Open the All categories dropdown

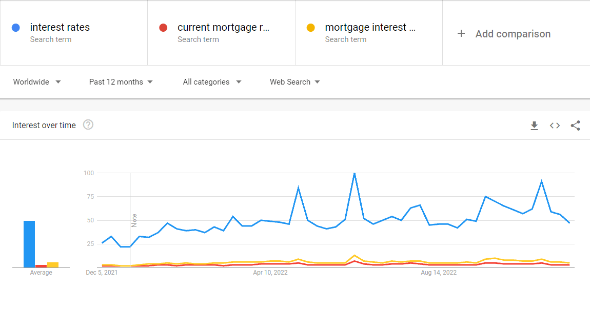(212, 82)
